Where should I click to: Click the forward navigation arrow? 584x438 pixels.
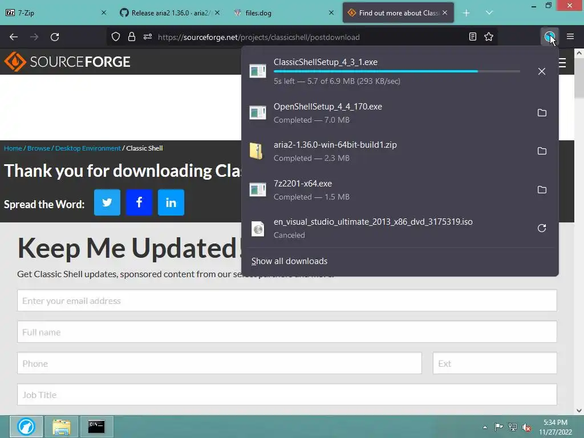[34, 37]
